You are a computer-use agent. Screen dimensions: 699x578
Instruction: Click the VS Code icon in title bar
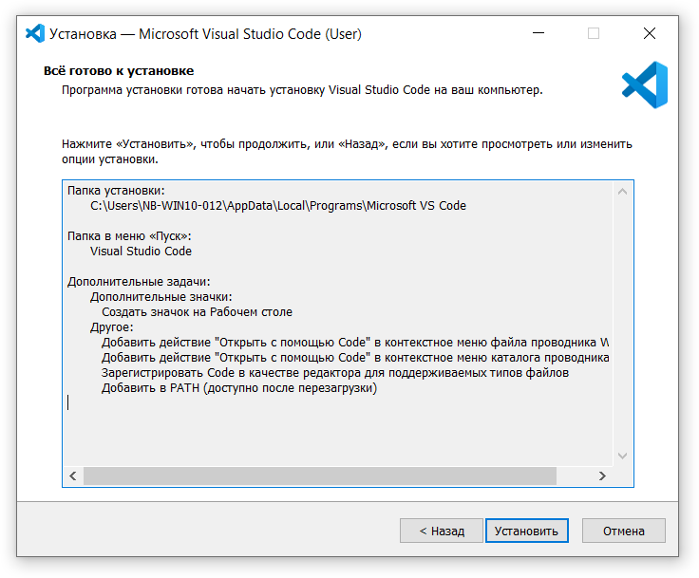tap(35, 33)
